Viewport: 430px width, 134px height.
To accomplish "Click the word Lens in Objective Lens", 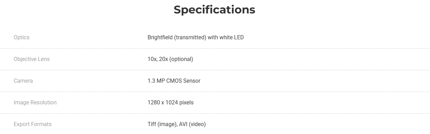I will pos(43,59).
